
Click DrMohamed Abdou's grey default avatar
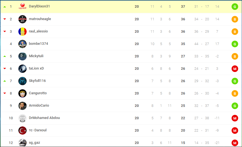coord(22,118)
